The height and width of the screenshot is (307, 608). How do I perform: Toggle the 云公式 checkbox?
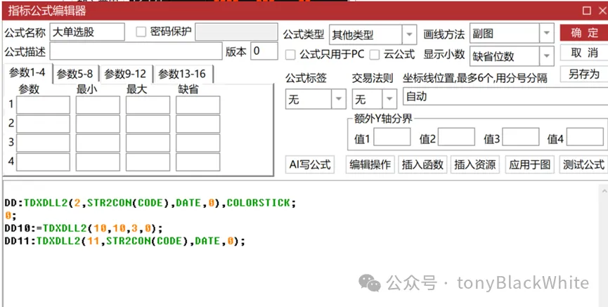coord(375,54)
